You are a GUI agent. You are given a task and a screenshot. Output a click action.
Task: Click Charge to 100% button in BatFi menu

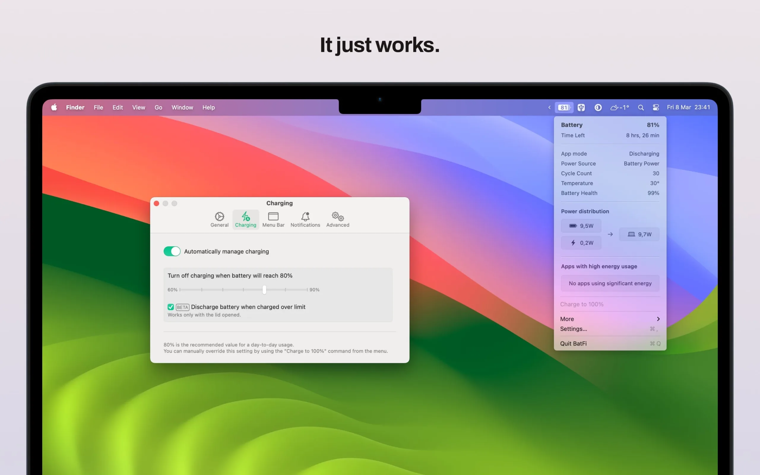[582, 304]
